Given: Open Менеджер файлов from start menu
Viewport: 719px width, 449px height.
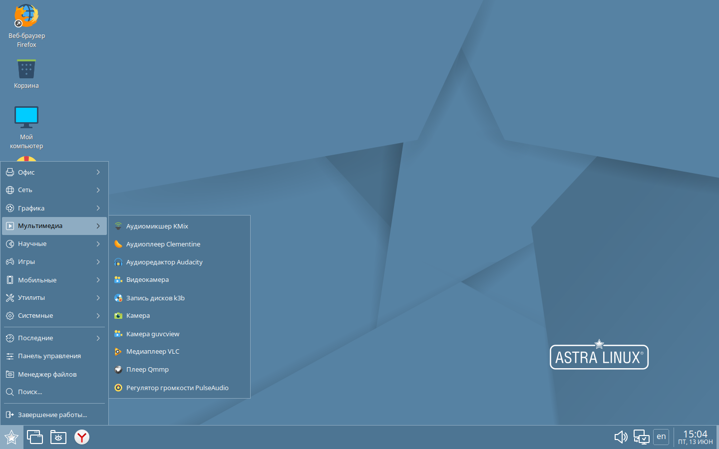Looking at the screenshot, I should [54, 374].
